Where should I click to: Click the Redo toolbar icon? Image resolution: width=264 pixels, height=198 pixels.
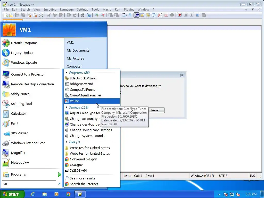75,15
